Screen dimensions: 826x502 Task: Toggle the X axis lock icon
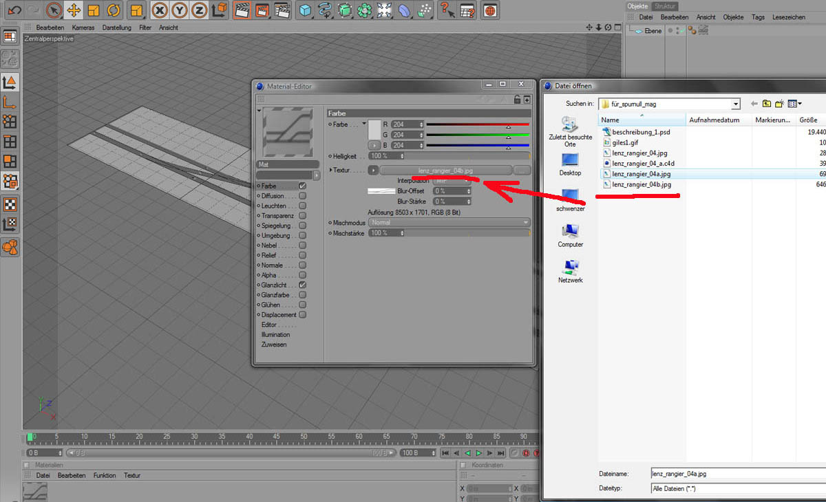point(160,10)
